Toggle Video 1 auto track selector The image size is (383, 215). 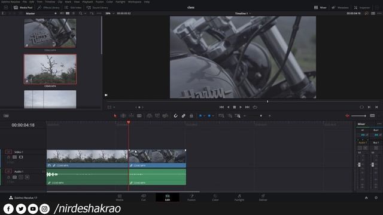(x=14, y=157)
